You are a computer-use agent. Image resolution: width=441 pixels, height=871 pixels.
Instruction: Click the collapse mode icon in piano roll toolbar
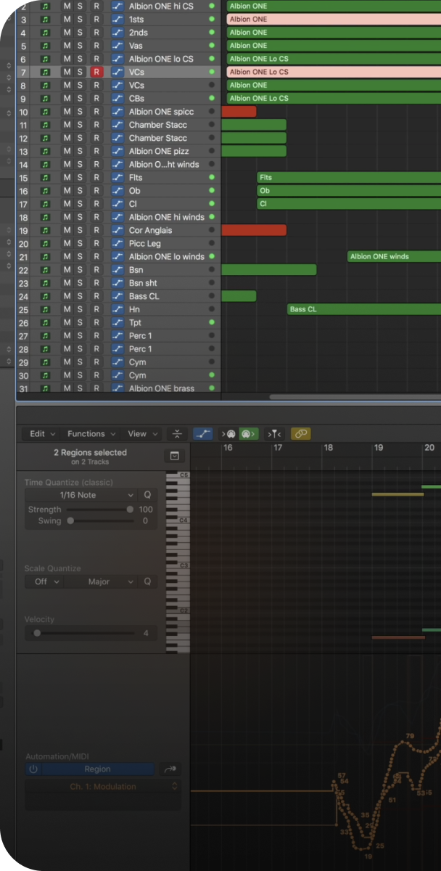(x=178, y=434)
